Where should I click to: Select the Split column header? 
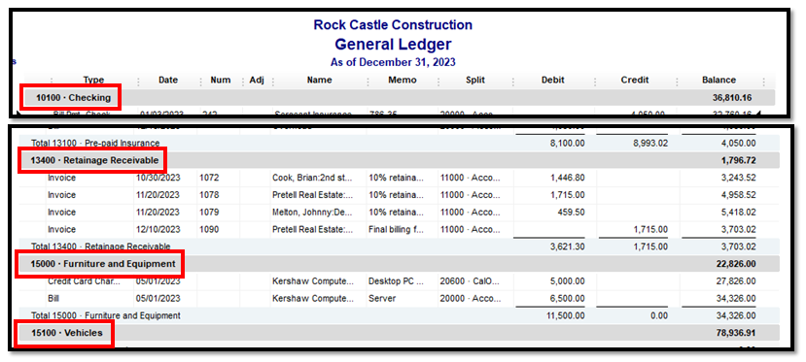tap(475, 80)
